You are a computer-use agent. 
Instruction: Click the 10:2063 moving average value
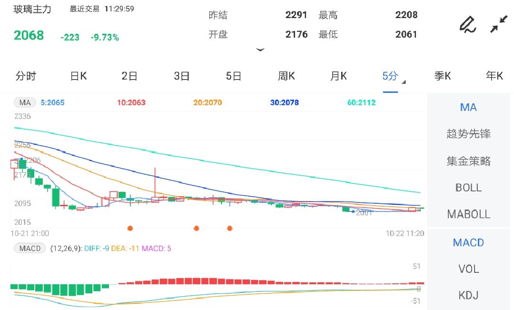[131, 102]
